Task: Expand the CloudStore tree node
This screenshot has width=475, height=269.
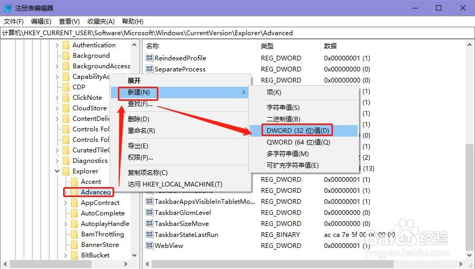Action: [x=57, y=108]
